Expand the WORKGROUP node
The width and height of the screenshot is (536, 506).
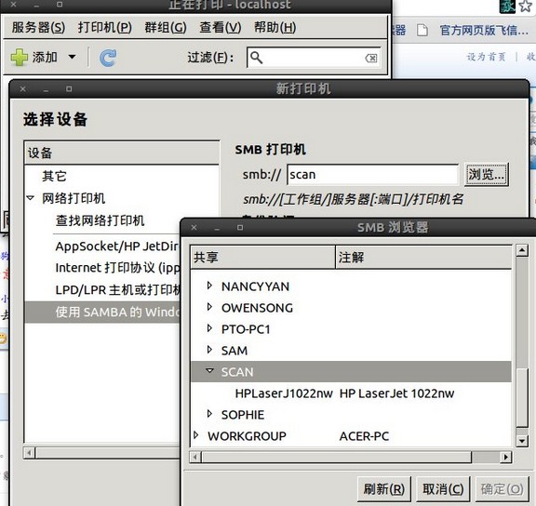tap(195, 435)
